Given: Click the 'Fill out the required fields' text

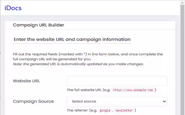Looking at the screenshot, I should click(x=88, y=57).
